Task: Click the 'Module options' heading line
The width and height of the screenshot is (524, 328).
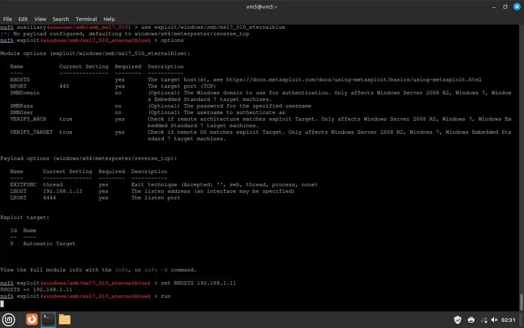Action: (95, 53)
